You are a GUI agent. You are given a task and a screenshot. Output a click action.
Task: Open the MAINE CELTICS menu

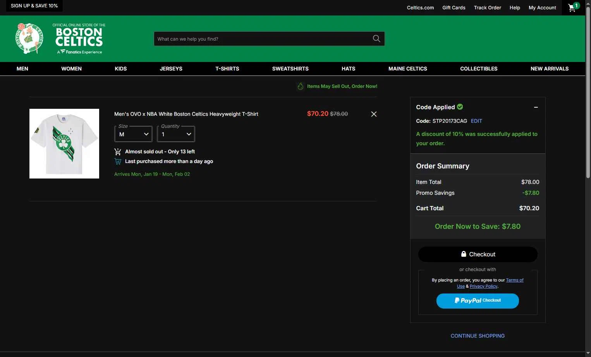tap(408, 69)
